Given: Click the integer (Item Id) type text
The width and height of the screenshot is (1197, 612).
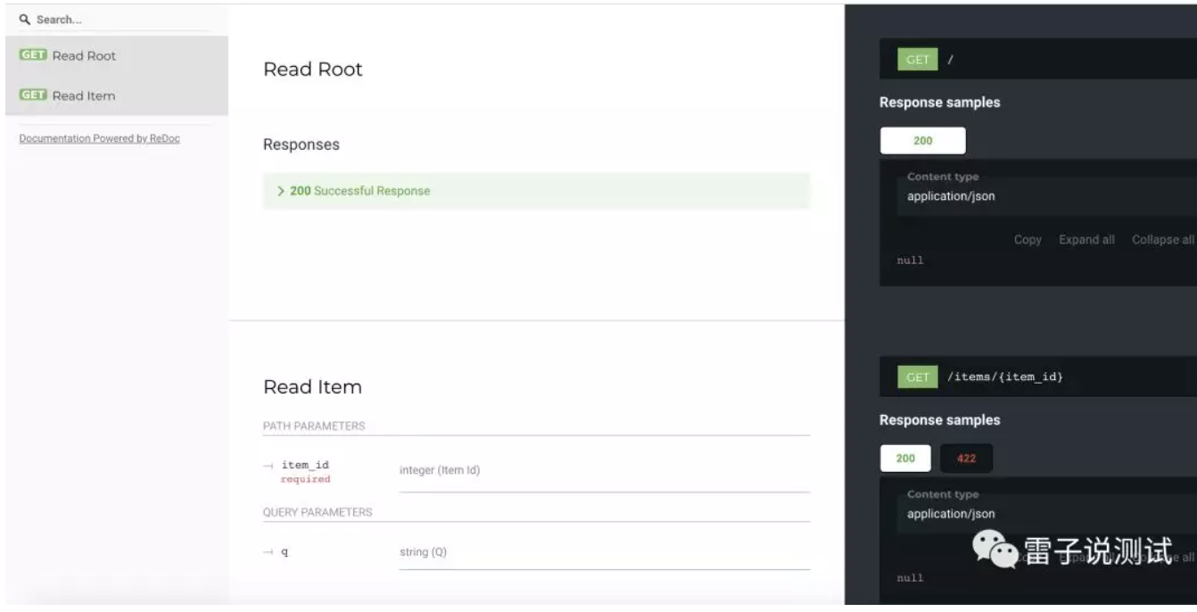Looking at the screenshot, I should [x=440, y=470].
